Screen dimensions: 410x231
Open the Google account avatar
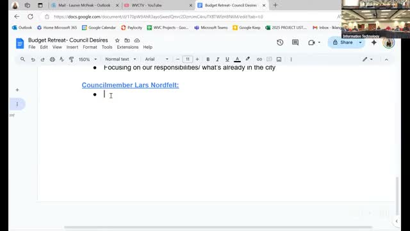tap(389, 43)
